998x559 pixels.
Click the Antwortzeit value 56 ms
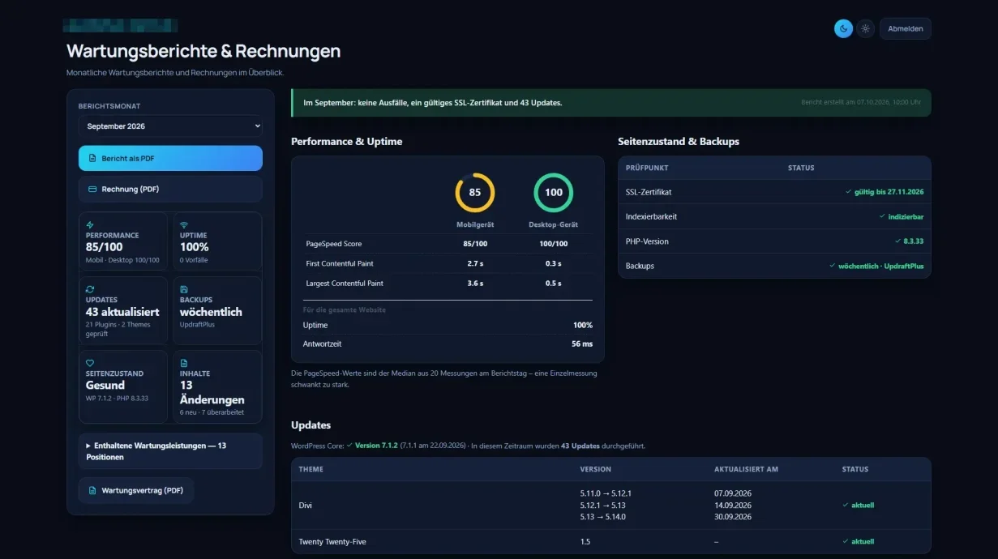[x=582, y=344]
